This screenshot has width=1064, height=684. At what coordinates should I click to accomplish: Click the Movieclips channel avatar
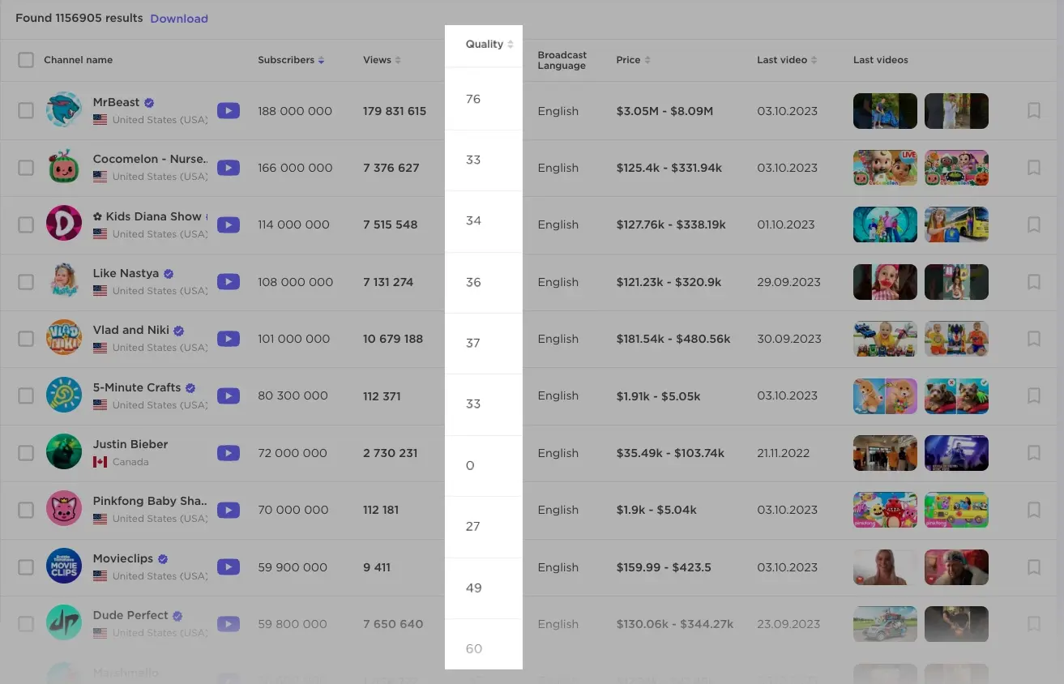[64, 566]
